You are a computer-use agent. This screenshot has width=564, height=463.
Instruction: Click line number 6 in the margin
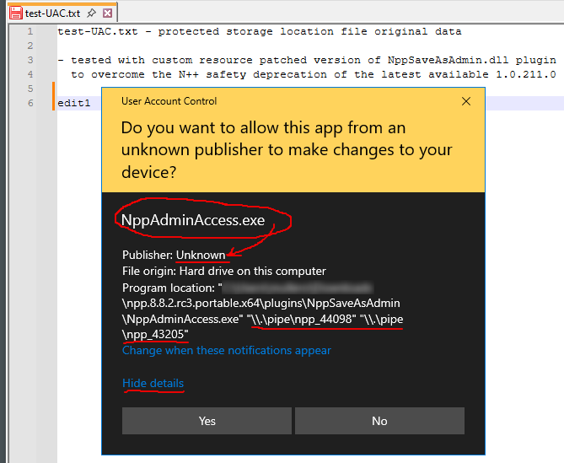coord(30,103)
